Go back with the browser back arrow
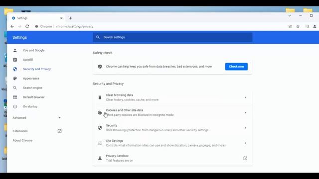319x179 pixels. (12, 26)
